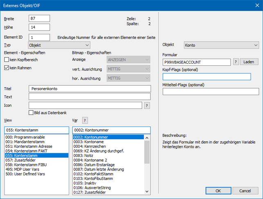Open the Typ dropdown

59,45
